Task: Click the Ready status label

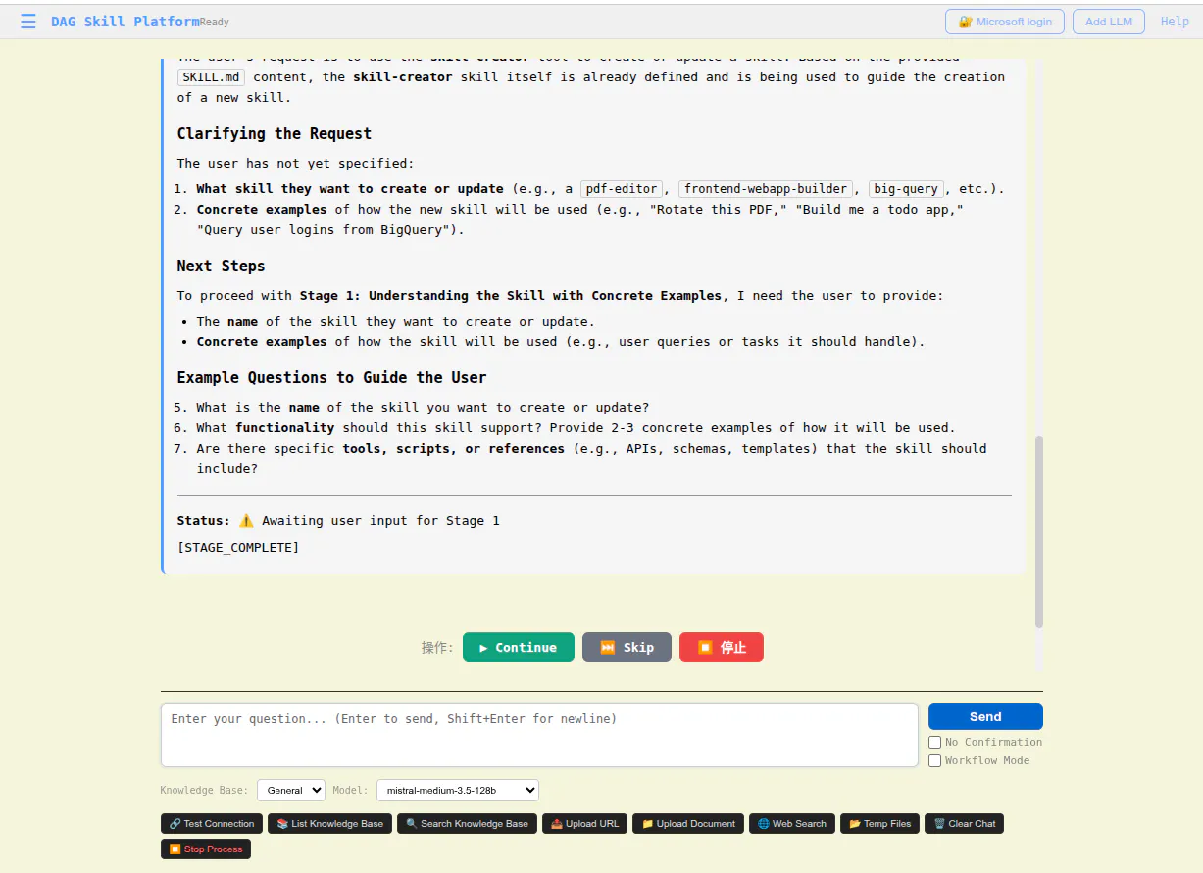Action: pyautogui.click(x=214, y=22)
